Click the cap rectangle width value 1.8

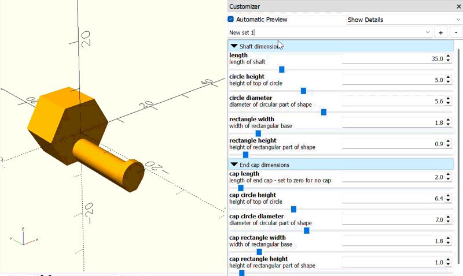pyautogui.click(x=393, y=241)
